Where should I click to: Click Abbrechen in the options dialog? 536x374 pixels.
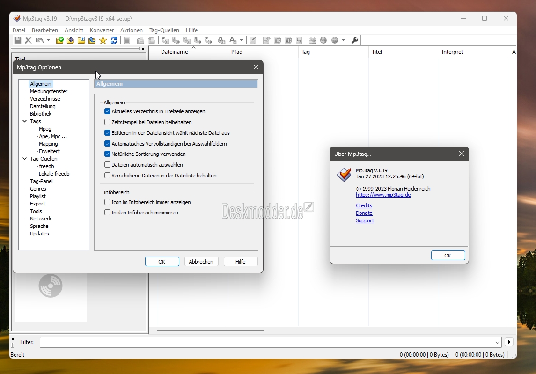click(x=201, y=262)
